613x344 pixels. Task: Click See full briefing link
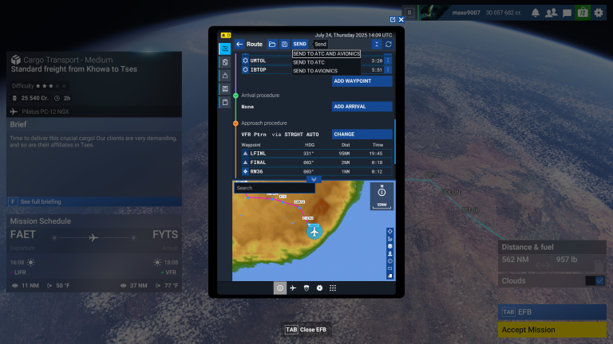tap(94, 201)
